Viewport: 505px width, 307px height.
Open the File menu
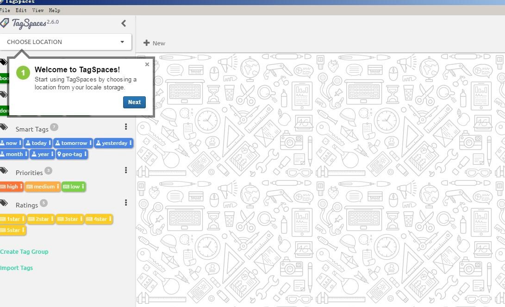coord(5,10)
